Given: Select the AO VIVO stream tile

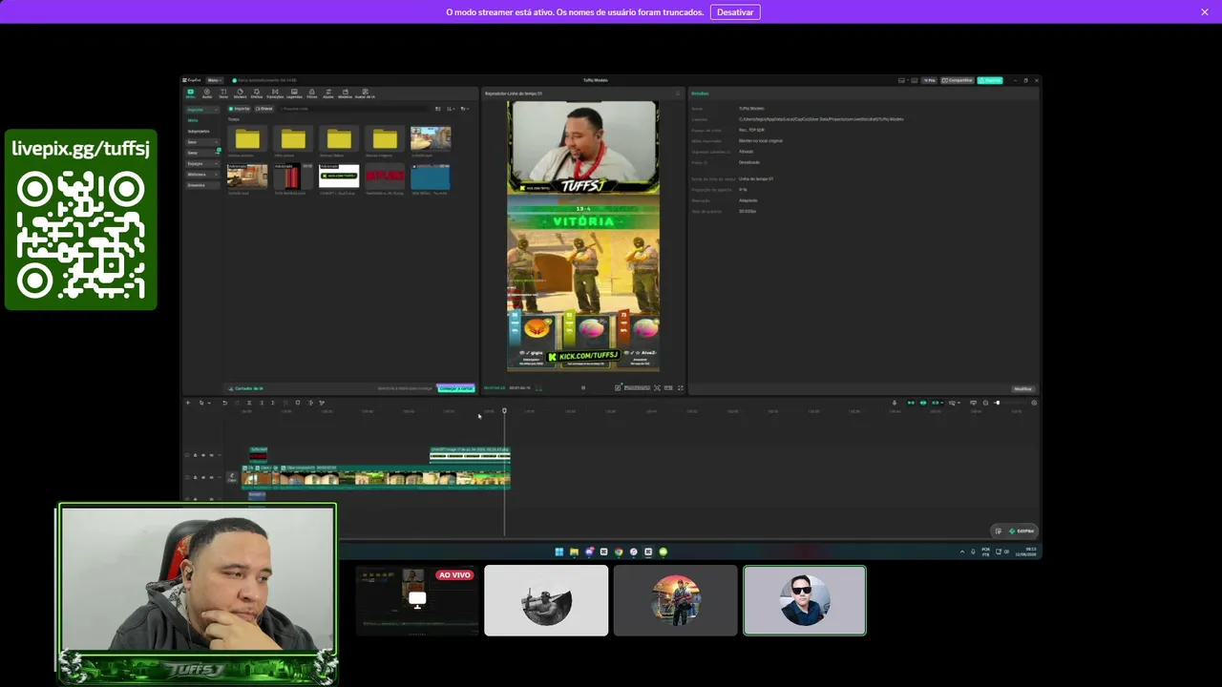Looking at the screenshot, I should (417, 600).
